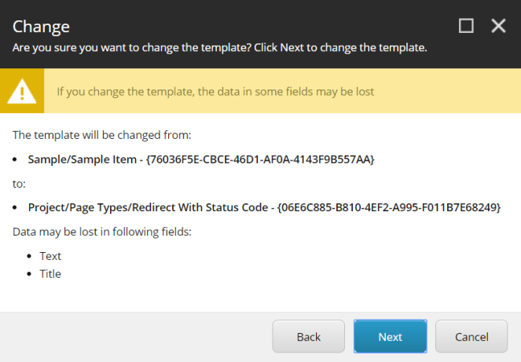
Task: Select the Sample/Sample Item template path
Action: click(80, 159)
